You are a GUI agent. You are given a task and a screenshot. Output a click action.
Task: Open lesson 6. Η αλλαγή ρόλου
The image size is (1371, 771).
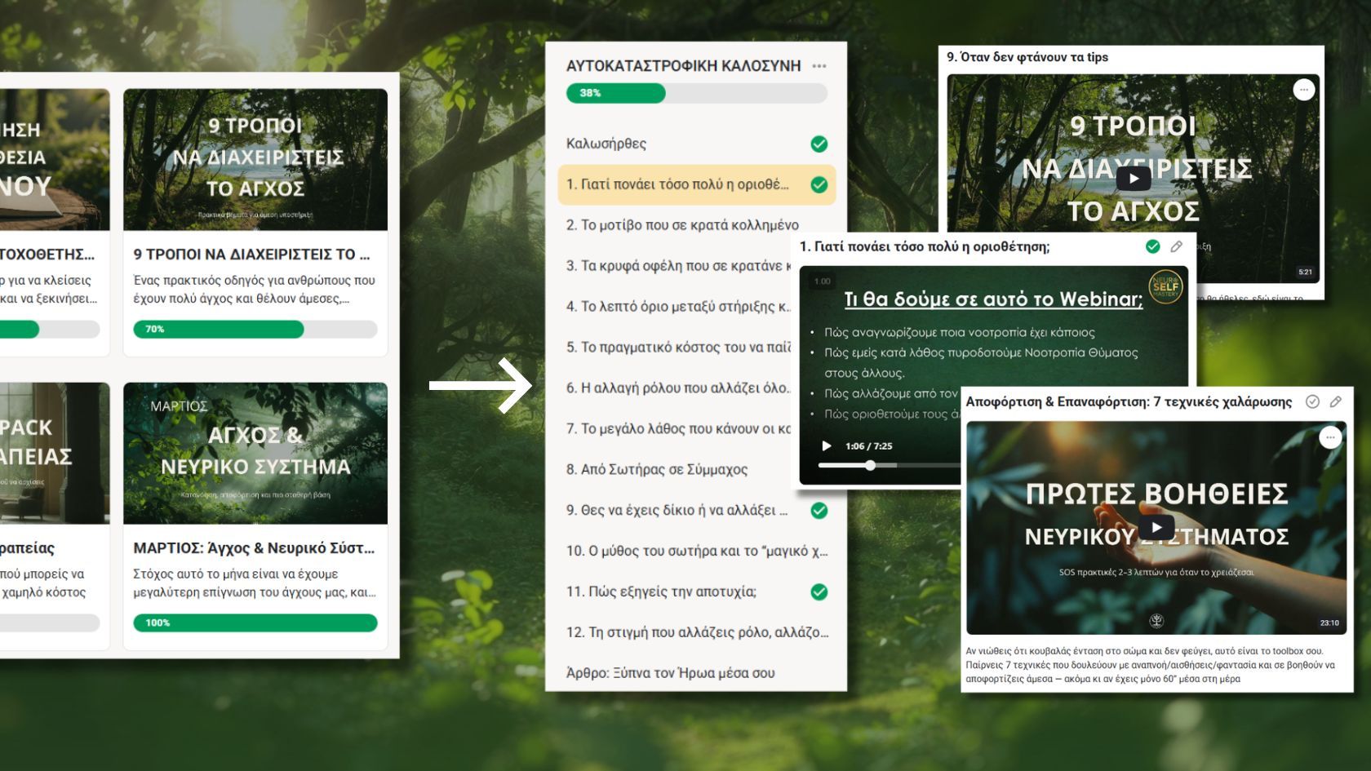(679, 388)
